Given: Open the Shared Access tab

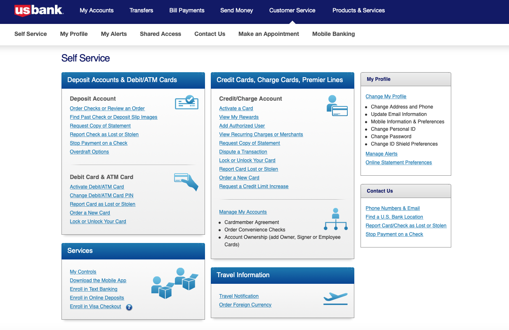Looking at the screenshot, I should point(160,34).
